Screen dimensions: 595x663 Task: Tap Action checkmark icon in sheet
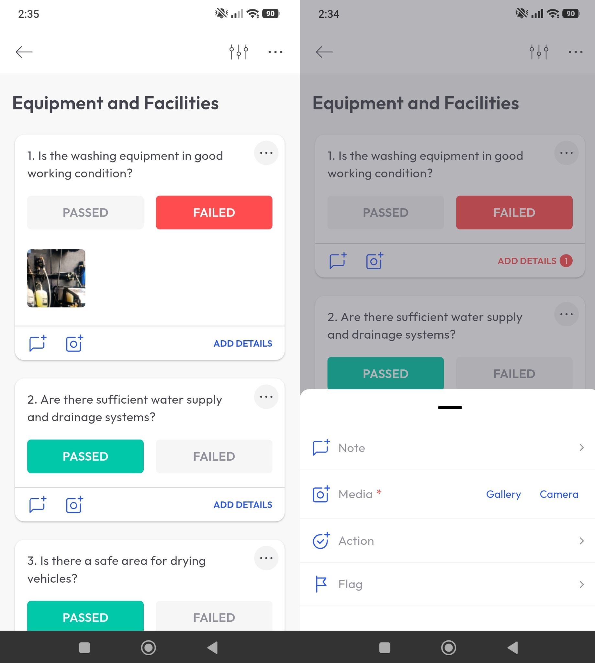pos(321,541)
